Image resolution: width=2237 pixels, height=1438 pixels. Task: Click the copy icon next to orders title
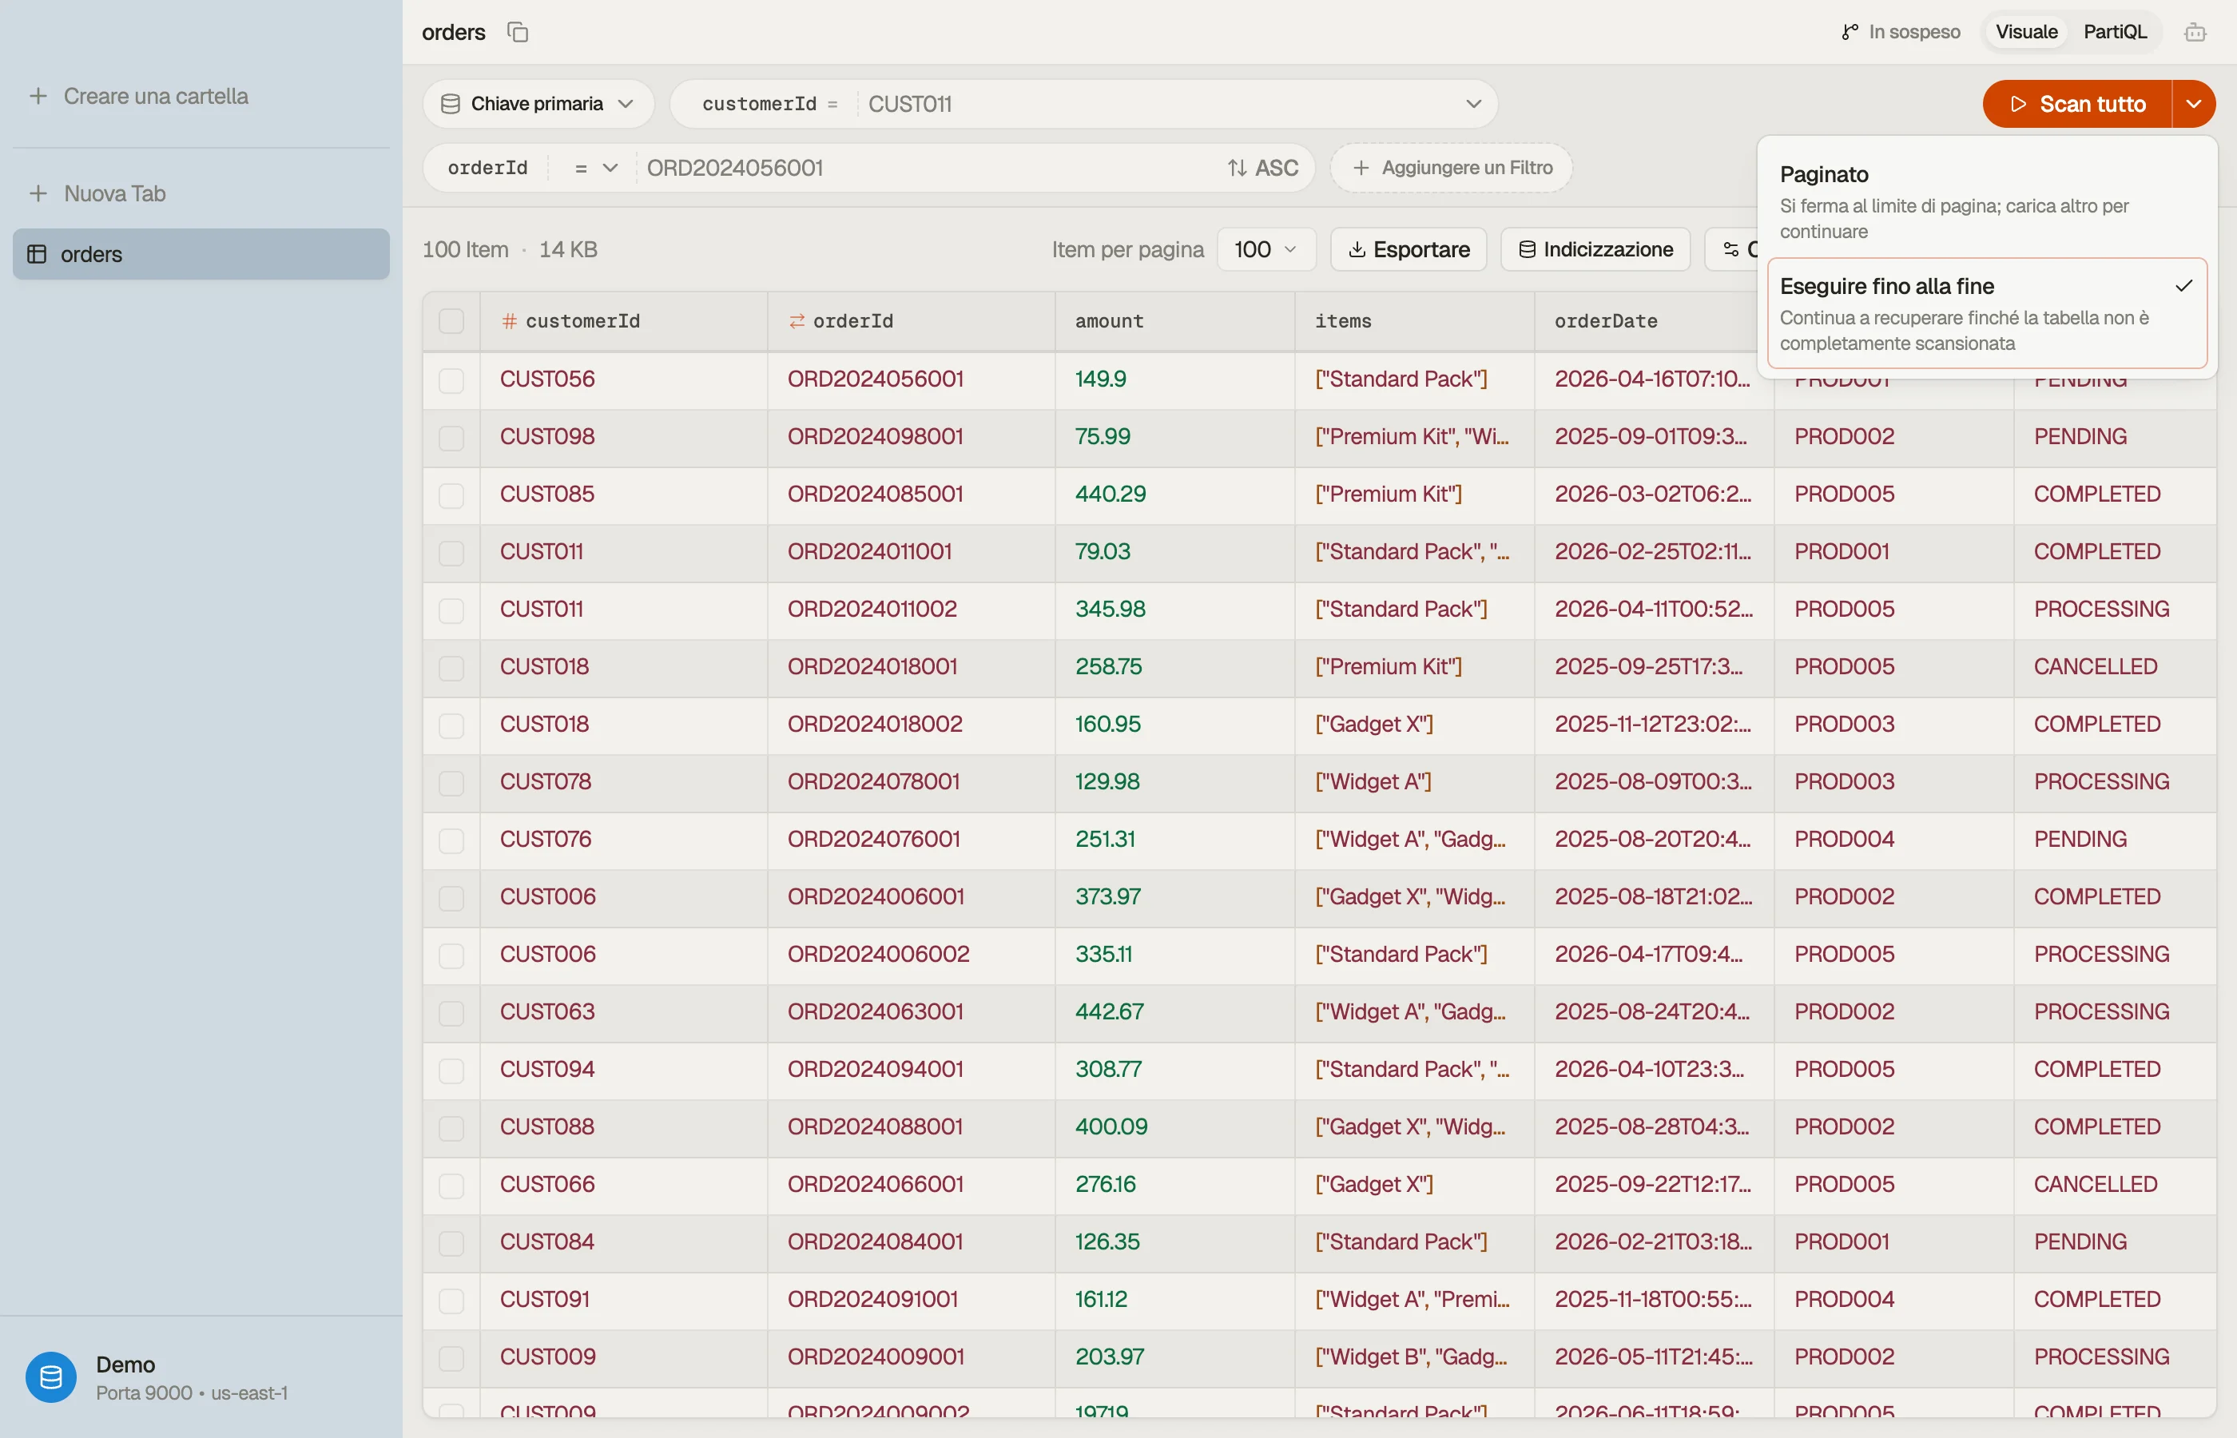coord(517,32)
